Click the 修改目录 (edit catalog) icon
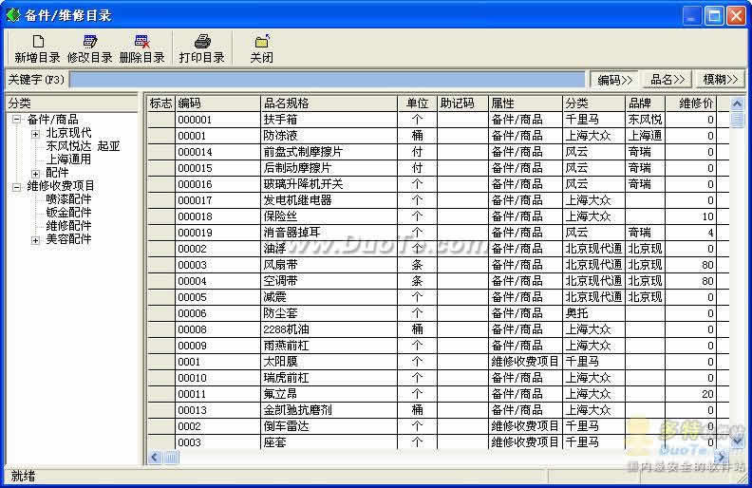Viewport: 752px width, 488px height. pos(89,42)
